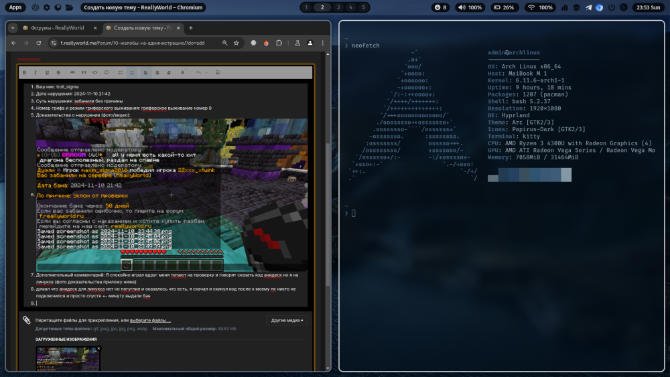Center align text in the editor
670x377 pixels.
[157, 72]
